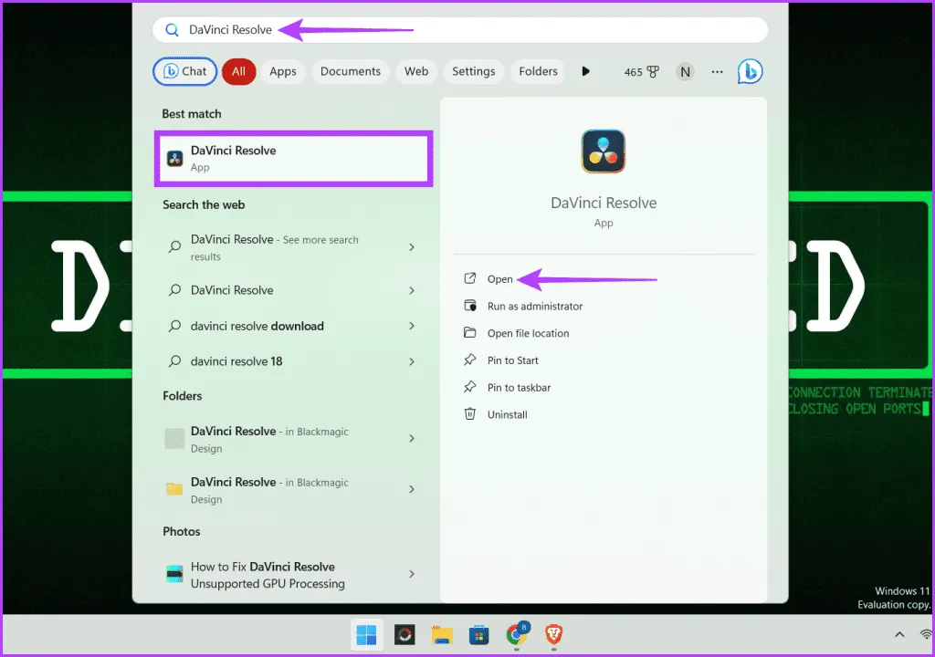
Task: Click Uninstall in the app actions list
Action: 507,414
